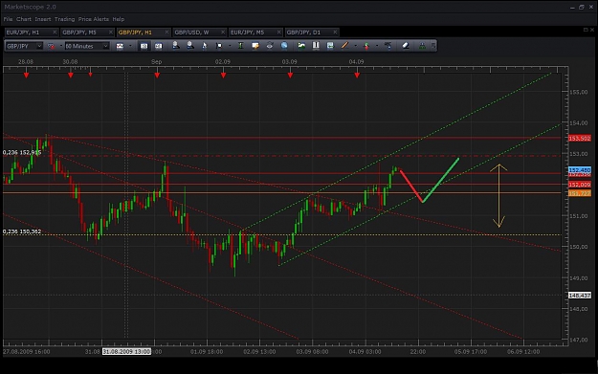Image resolution: width=598 pixels, height=374 pixels.
Task: Click the chart type icon after timeframe box
Action: pyautogui.click(x=120, y=46)
